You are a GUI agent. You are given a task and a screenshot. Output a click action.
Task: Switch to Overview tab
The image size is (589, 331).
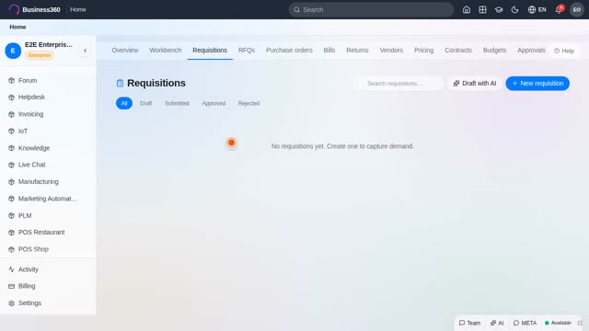125,51
